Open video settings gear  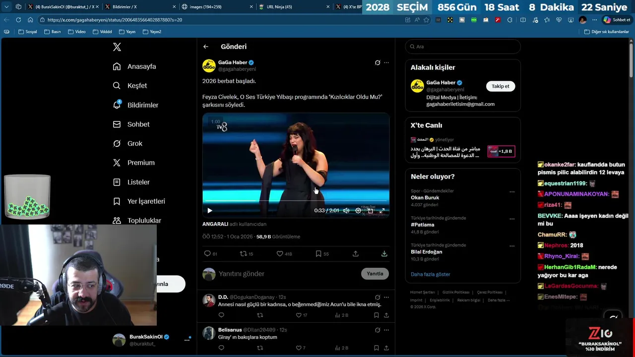tap(358, 210)
